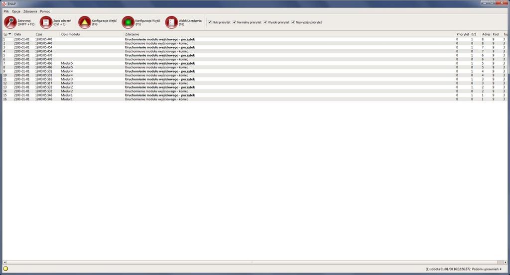Screen dimensions: 510x275
Task: Click 'Poziom uprawnień: 4' in status bar
Action: (x=487, y=269)
